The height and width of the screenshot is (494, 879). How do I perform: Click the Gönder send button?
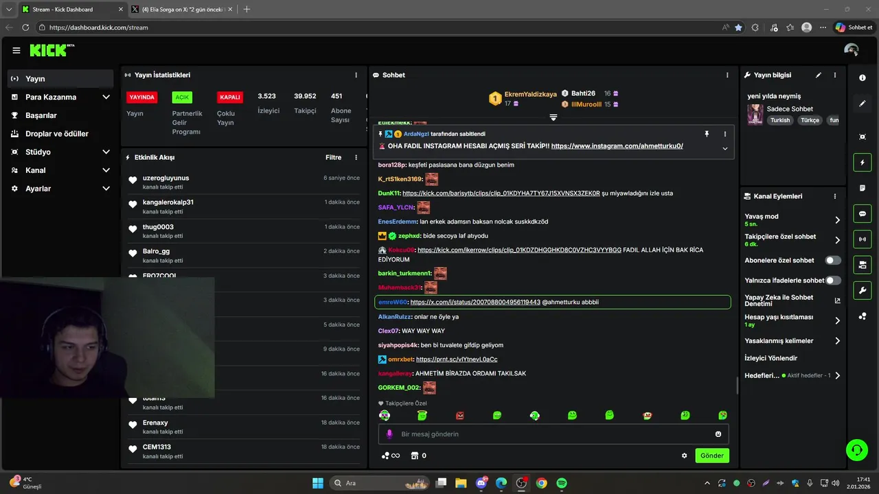pos(712,456)
